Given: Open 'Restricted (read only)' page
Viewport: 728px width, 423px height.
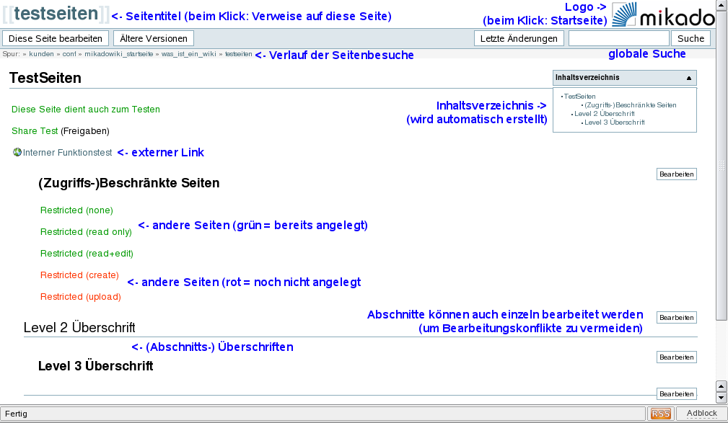Looking at the screenshot, I should [x=86, y=232].
